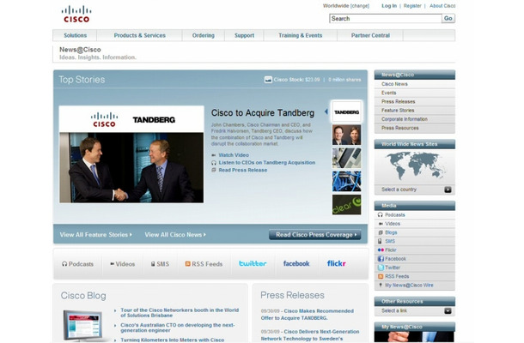The height and width of the screenshot is (343, 524).
Task: Open the Select a link dropdown arrow
Action: pyautogui.click(x=448, y=311)
